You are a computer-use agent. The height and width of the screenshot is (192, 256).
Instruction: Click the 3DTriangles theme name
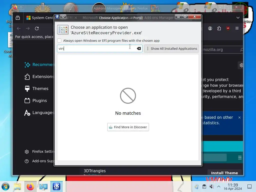pyautogui.click(x=95, y=171)
